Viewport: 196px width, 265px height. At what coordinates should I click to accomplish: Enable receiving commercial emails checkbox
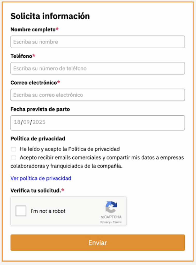[13, 158]
